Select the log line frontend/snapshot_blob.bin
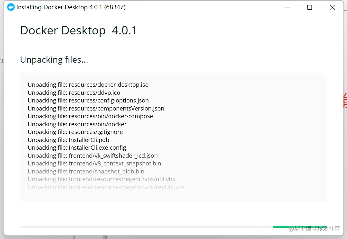Image resolution: width=347 pixels, height=239 pixels. 86,171
